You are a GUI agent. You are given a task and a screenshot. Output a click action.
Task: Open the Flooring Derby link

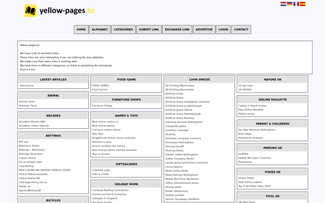coord(174,150)
